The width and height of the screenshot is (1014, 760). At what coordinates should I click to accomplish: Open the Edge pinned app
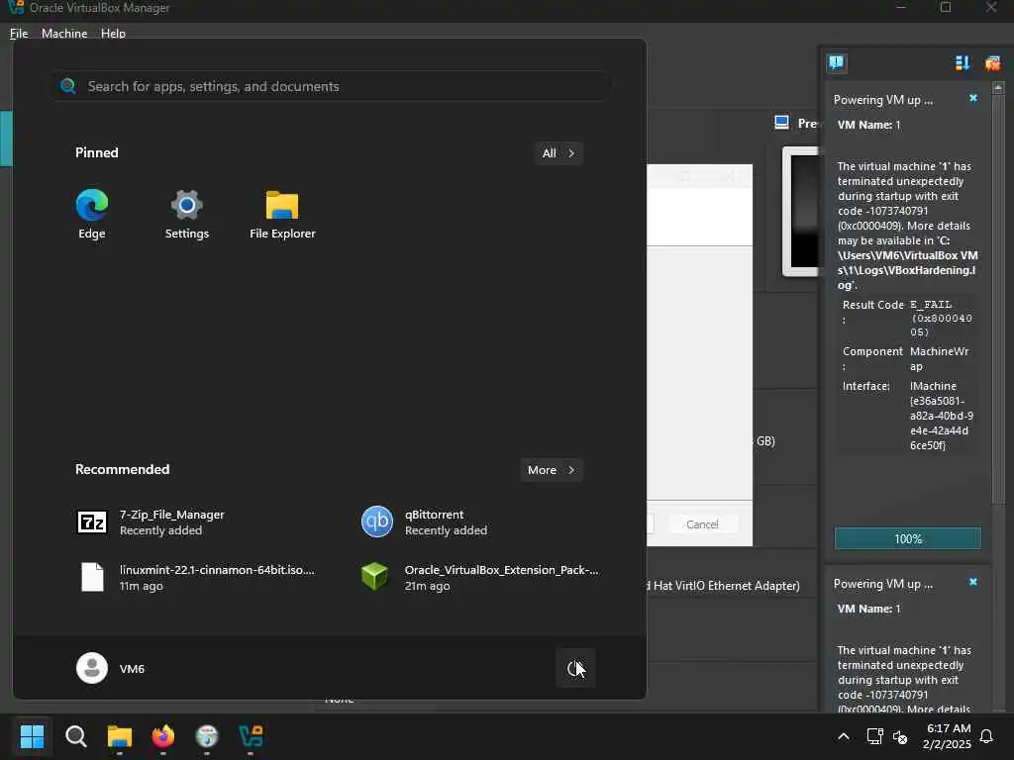[92, 214]
